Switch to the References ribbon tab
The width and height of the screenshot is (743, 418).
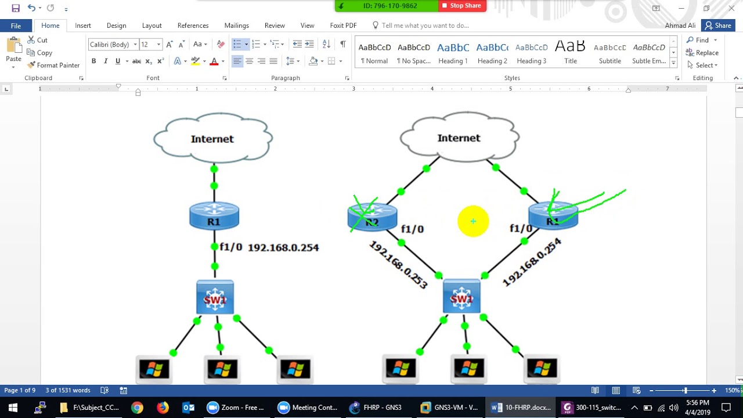(x=193, y=26)
